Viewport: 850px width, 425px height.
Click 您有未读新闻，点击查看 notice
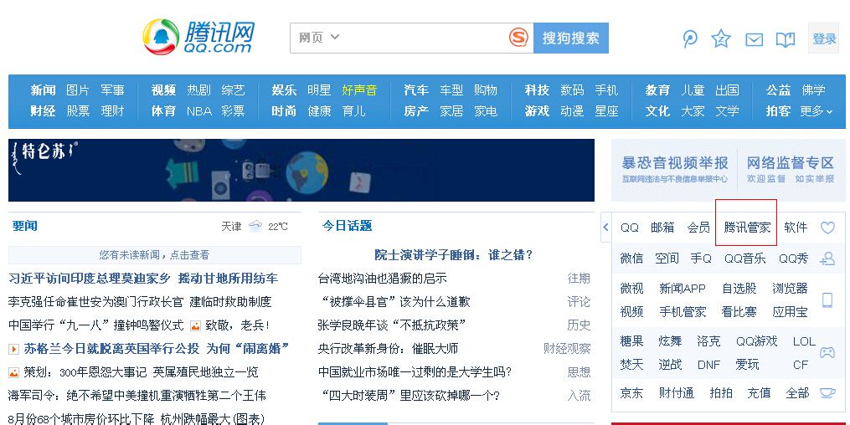[x=154, y=255]
